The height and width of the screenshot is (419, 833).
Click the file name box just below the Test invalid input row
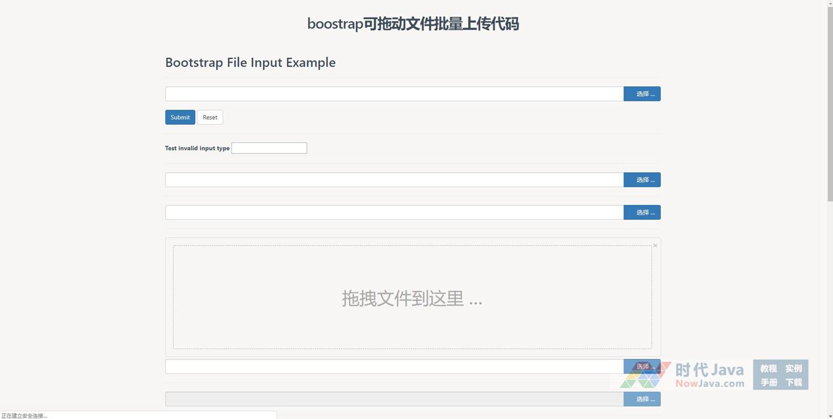[x=394, y=180]
